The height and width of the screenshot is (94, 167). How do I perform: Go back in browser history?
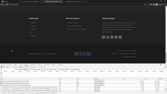point(2,5)
